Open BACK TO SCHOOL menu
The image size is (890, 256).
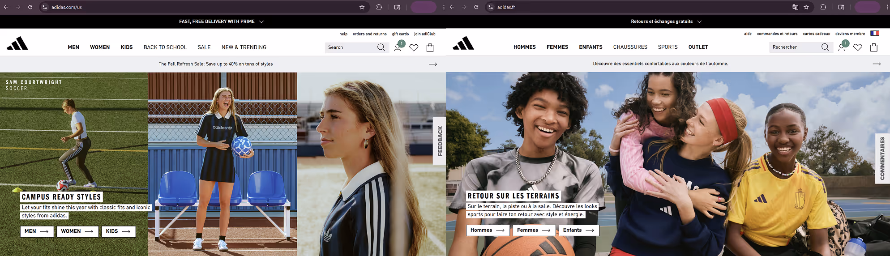(165, 47)
